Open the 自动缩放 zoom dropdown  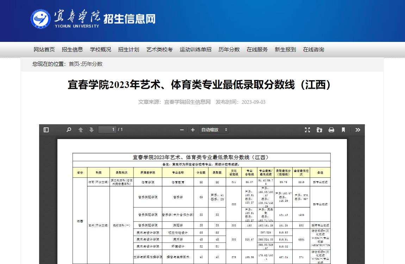coord(214,130)
